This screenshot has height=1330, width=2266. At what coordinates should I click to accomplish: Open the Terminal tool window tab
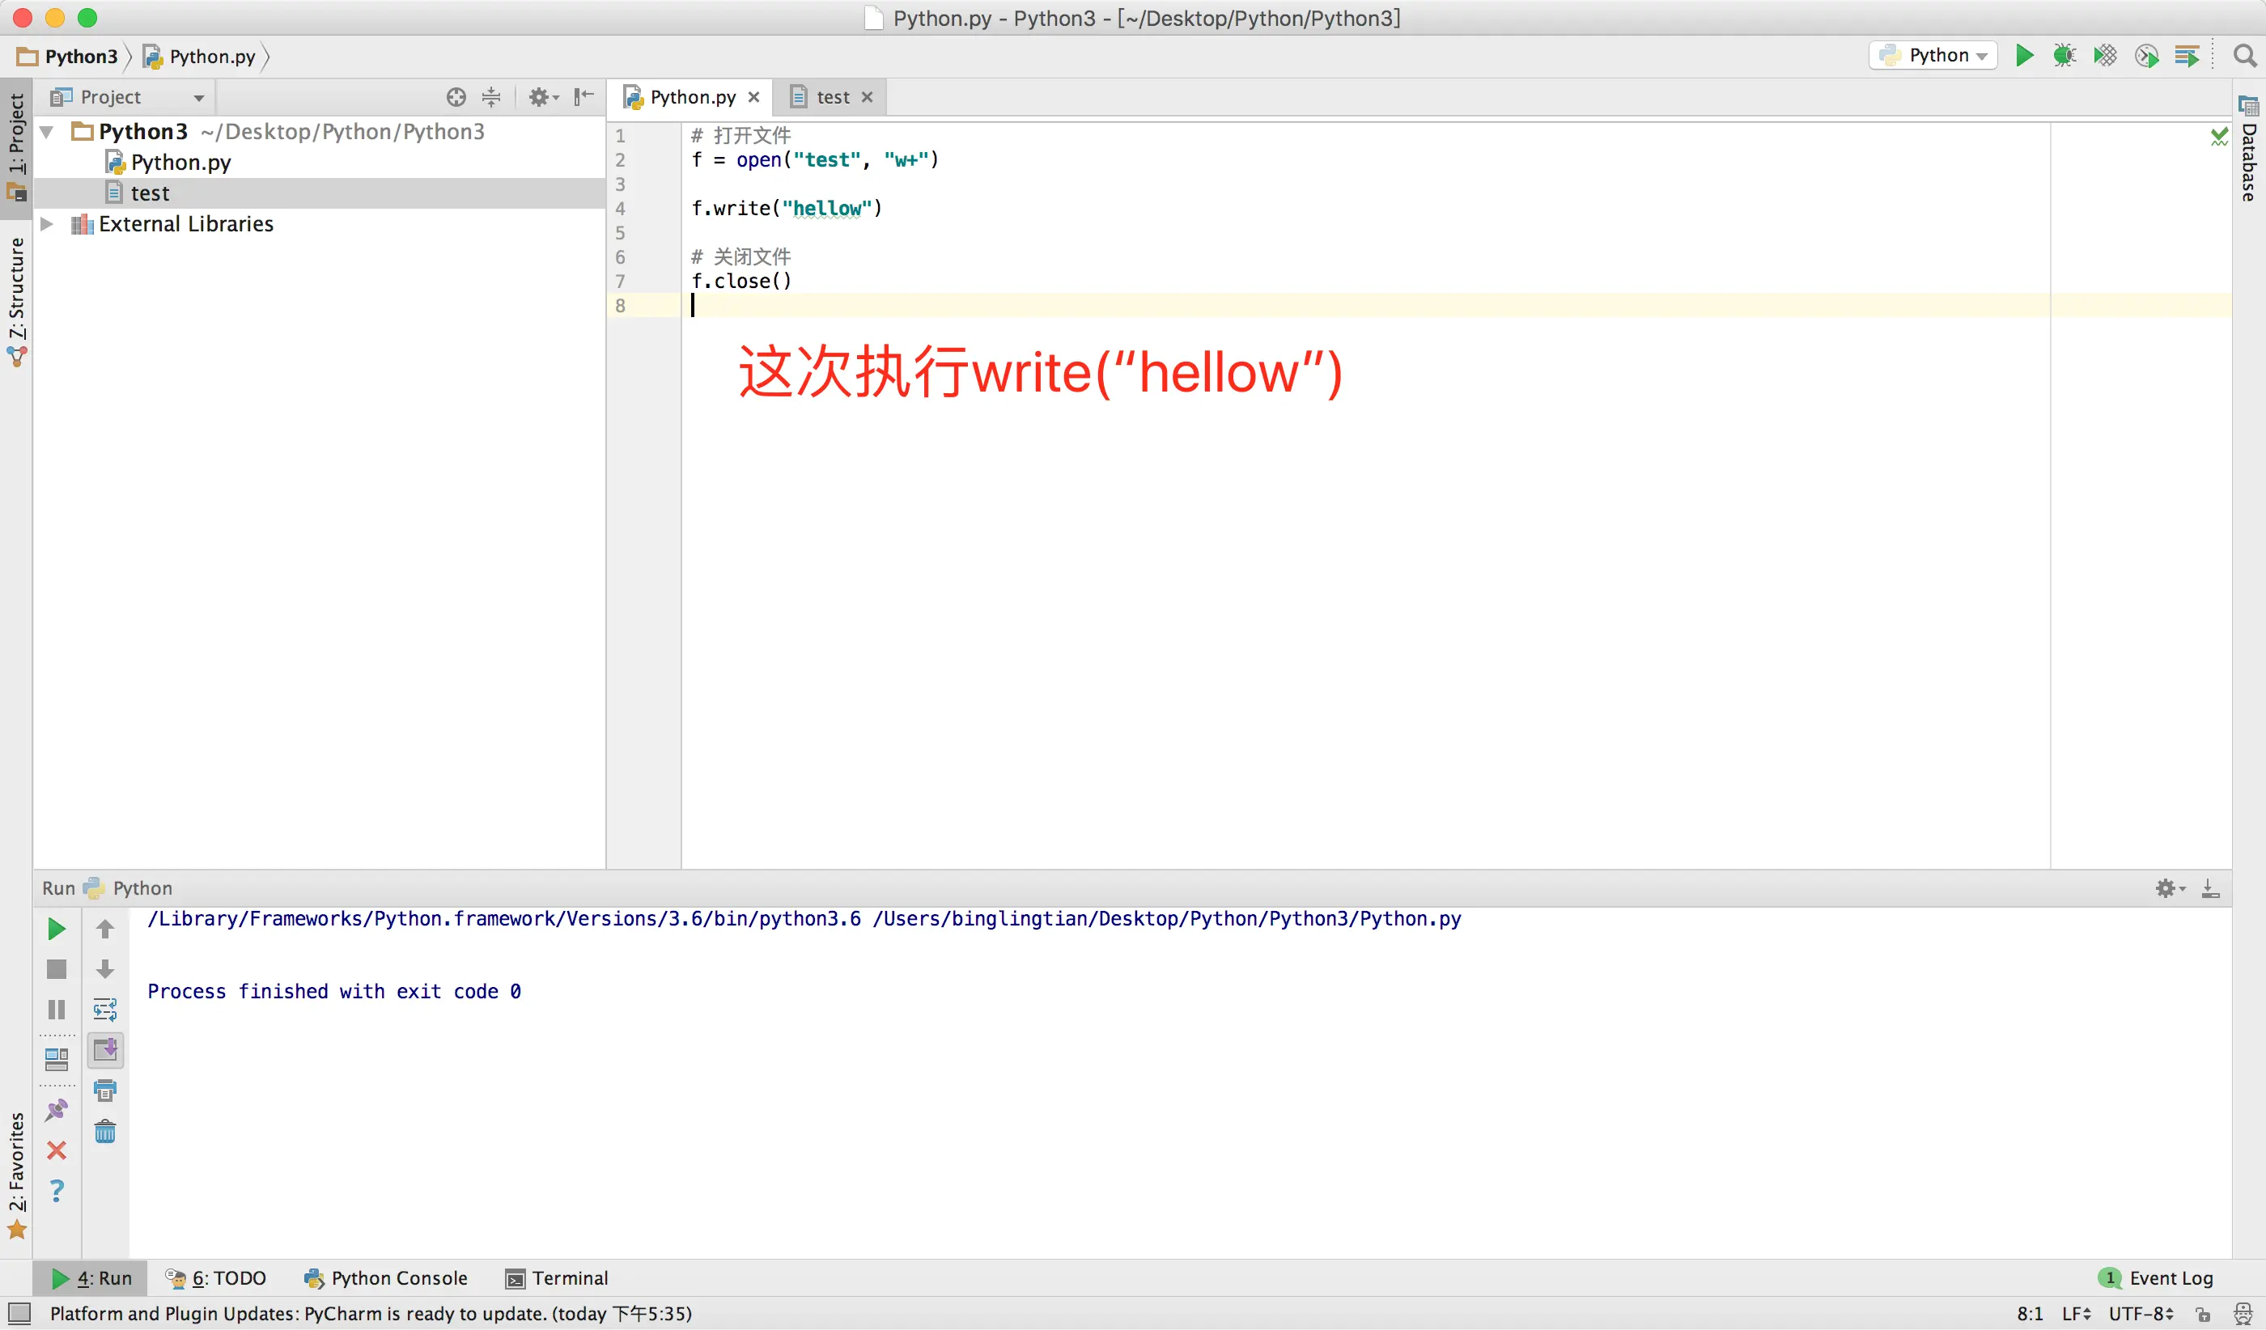(557, 1278)
